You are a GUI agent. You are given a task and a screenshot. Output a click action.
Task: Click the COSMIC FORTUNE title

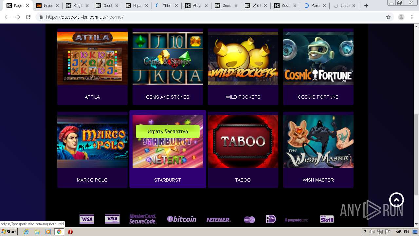tap(318, 97)
